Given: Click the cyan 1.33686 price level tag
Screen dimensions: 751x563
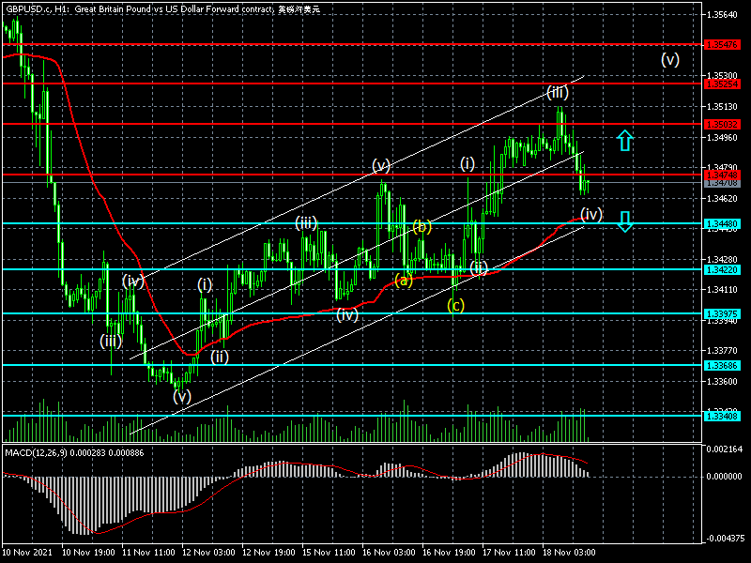Looking at the screenshot, I should click(x=725, y=365).
